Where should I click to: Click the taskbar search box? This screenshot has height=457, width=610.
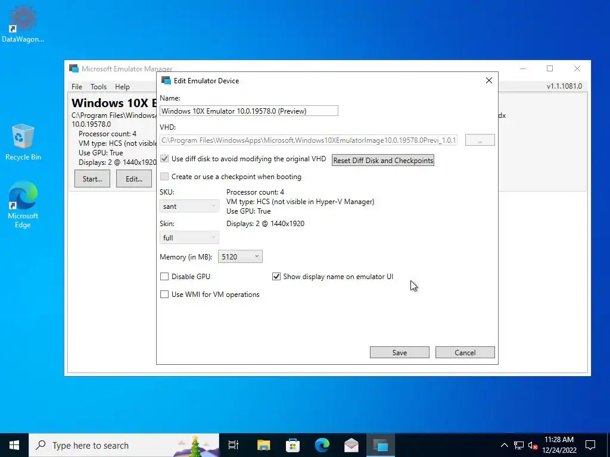point(124,445)
